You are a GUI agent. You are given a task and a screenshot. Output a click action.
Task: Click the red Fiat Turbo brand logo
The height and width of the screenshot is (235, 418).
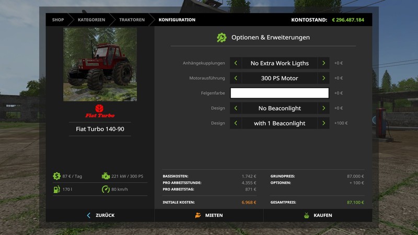coord(100,111)
